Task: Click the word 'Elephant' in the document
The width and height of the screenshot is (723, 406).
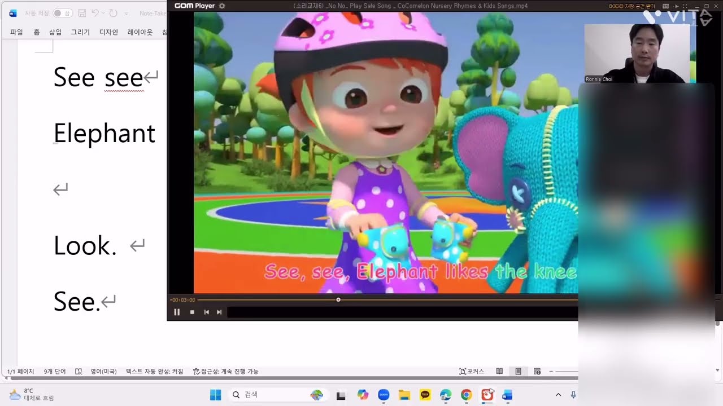Action: 104,134
